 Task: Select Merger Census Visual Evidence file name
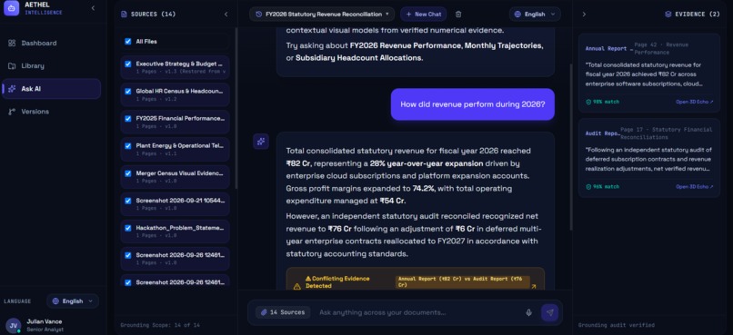(180, 173)
